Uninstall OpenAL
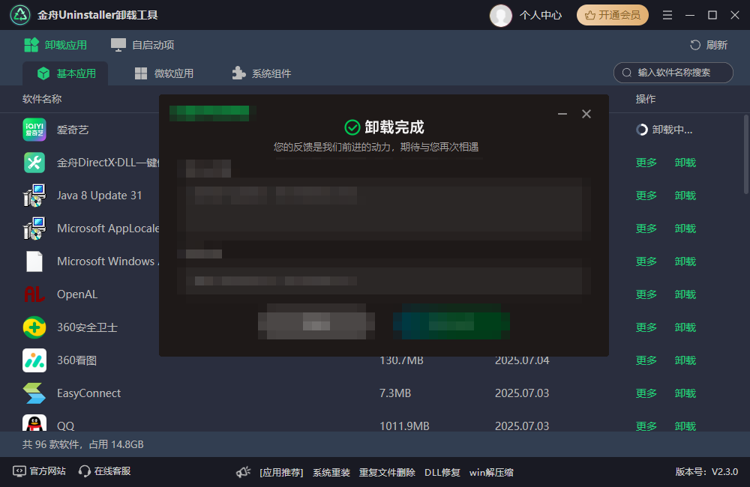 point(685,294)
